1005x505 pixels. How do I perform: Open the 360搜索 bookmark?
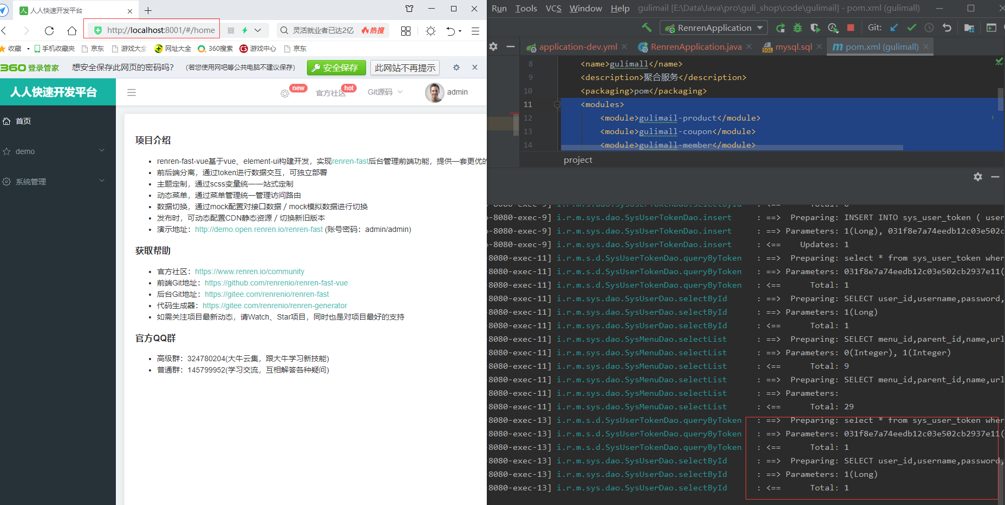click(x=215, y=49)
